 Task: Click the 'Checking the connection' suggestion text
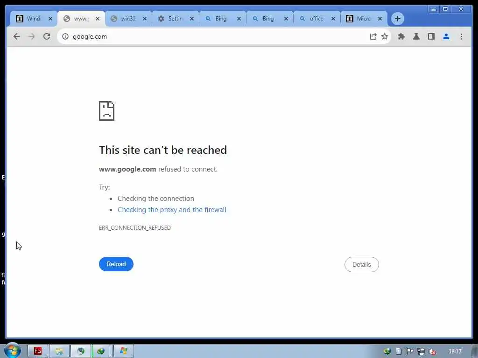coord(156,199)
